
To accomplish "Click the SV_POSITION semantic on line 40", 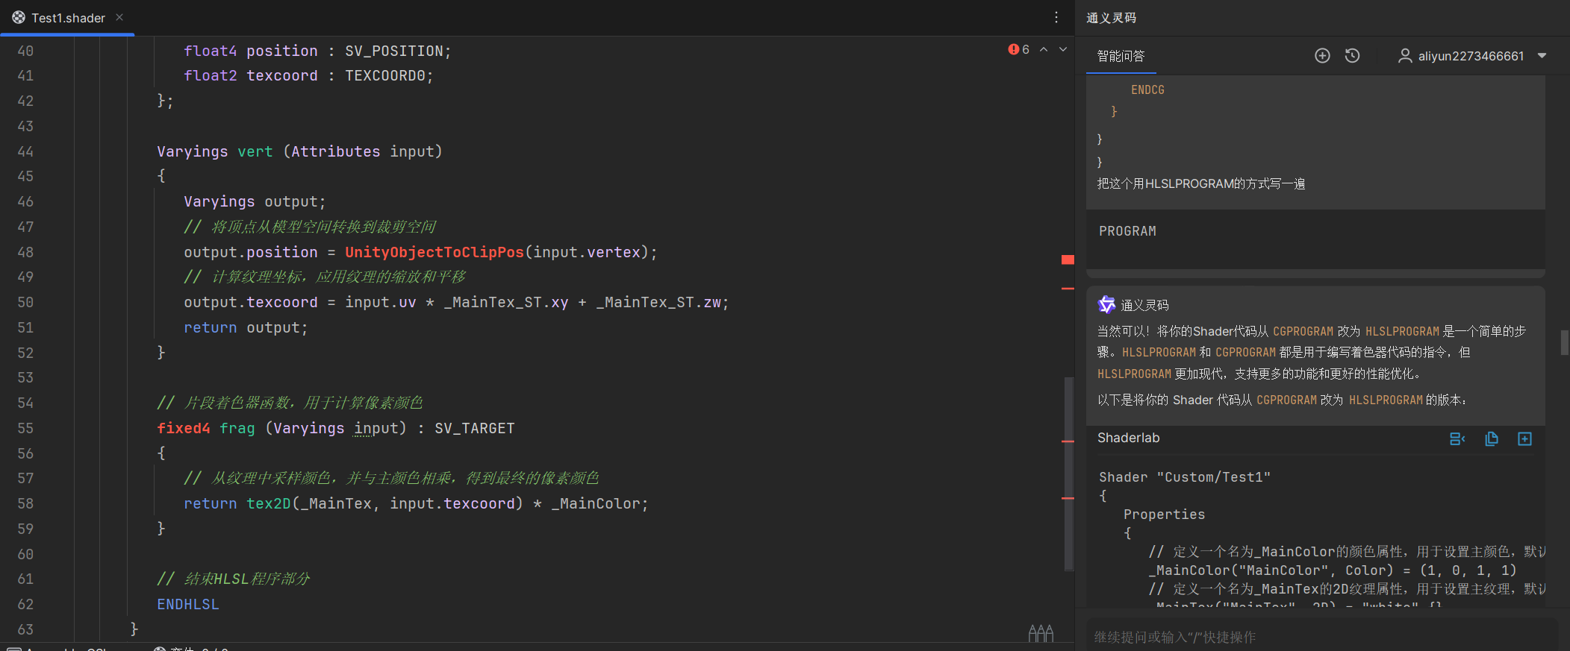I will click(x=394, y=51).
